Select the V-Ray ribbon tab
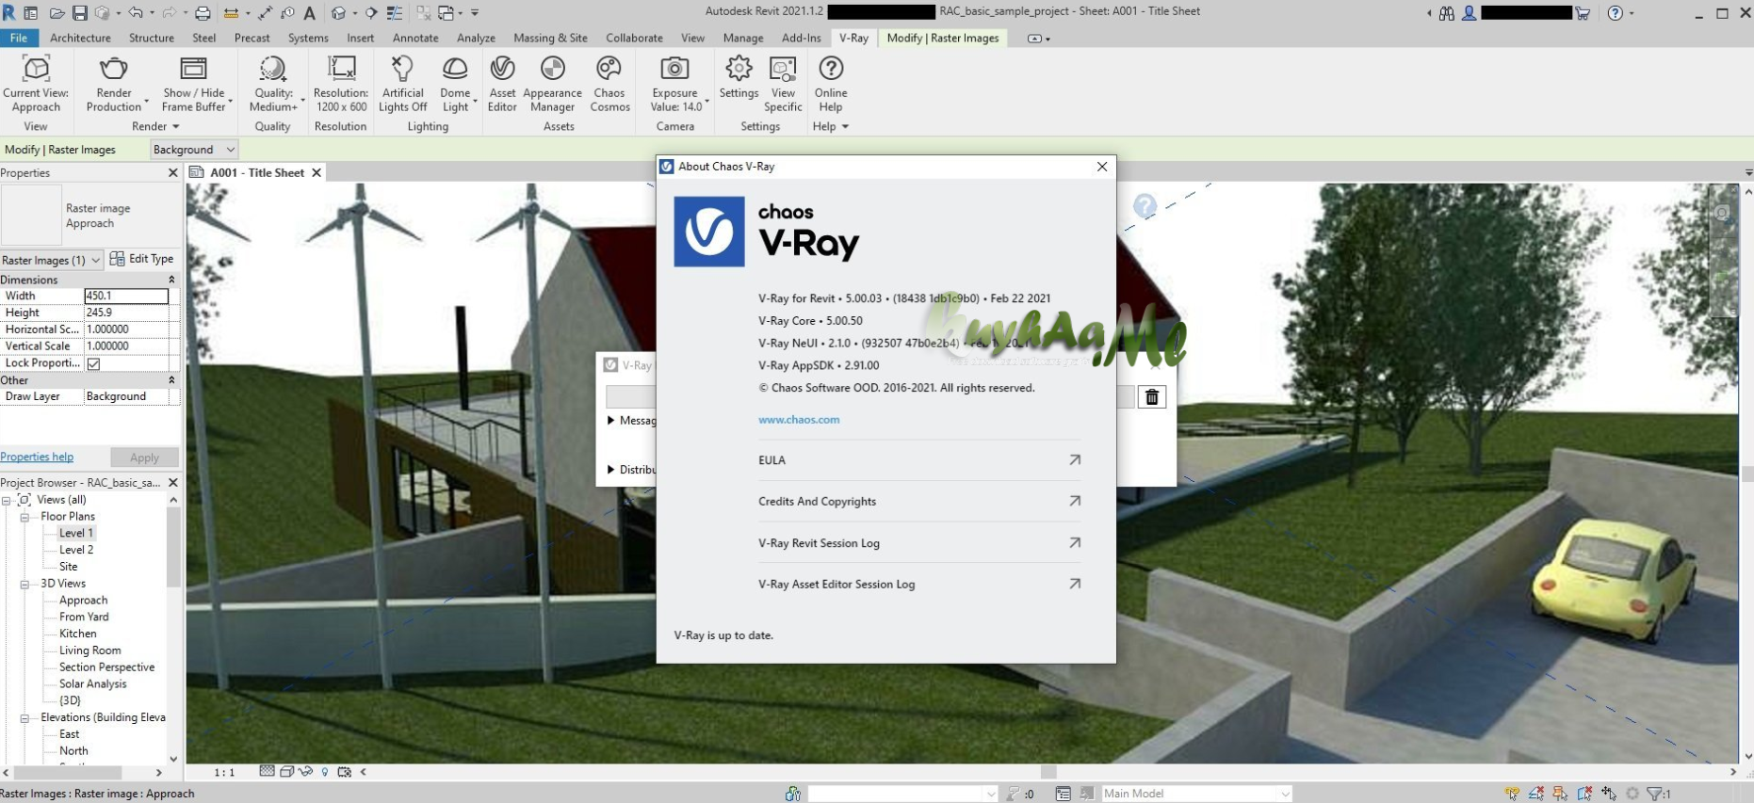The height and width of the screenshot is (803, 1754). [x=853, y=38]
